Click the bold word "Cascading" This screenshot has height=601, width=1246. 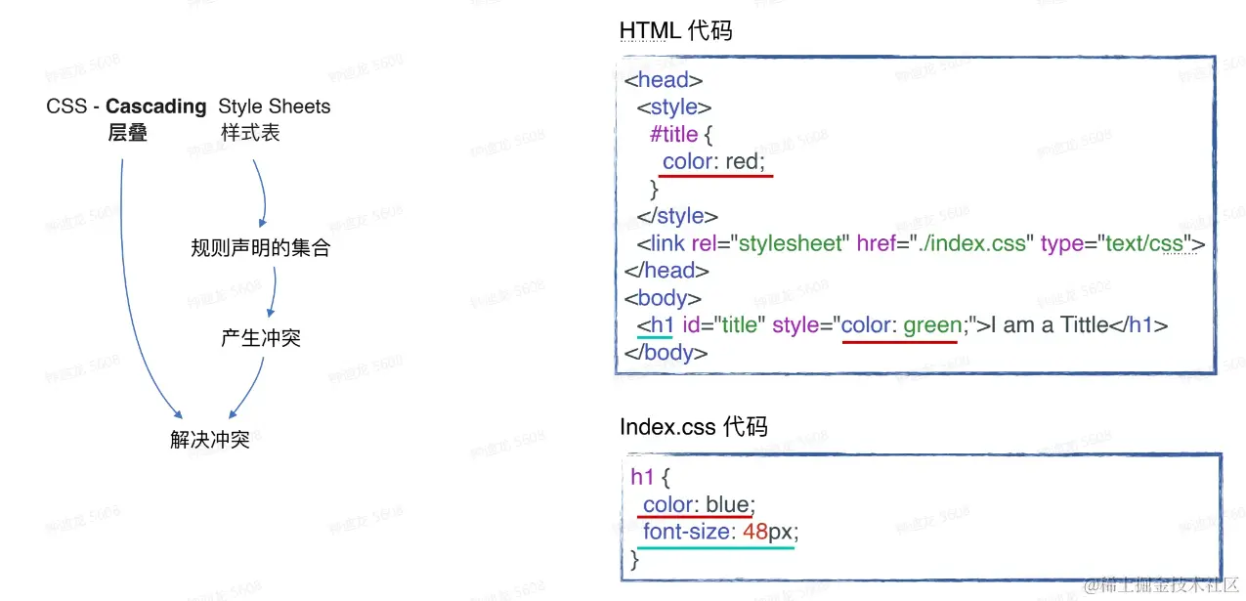click(156, 107)
